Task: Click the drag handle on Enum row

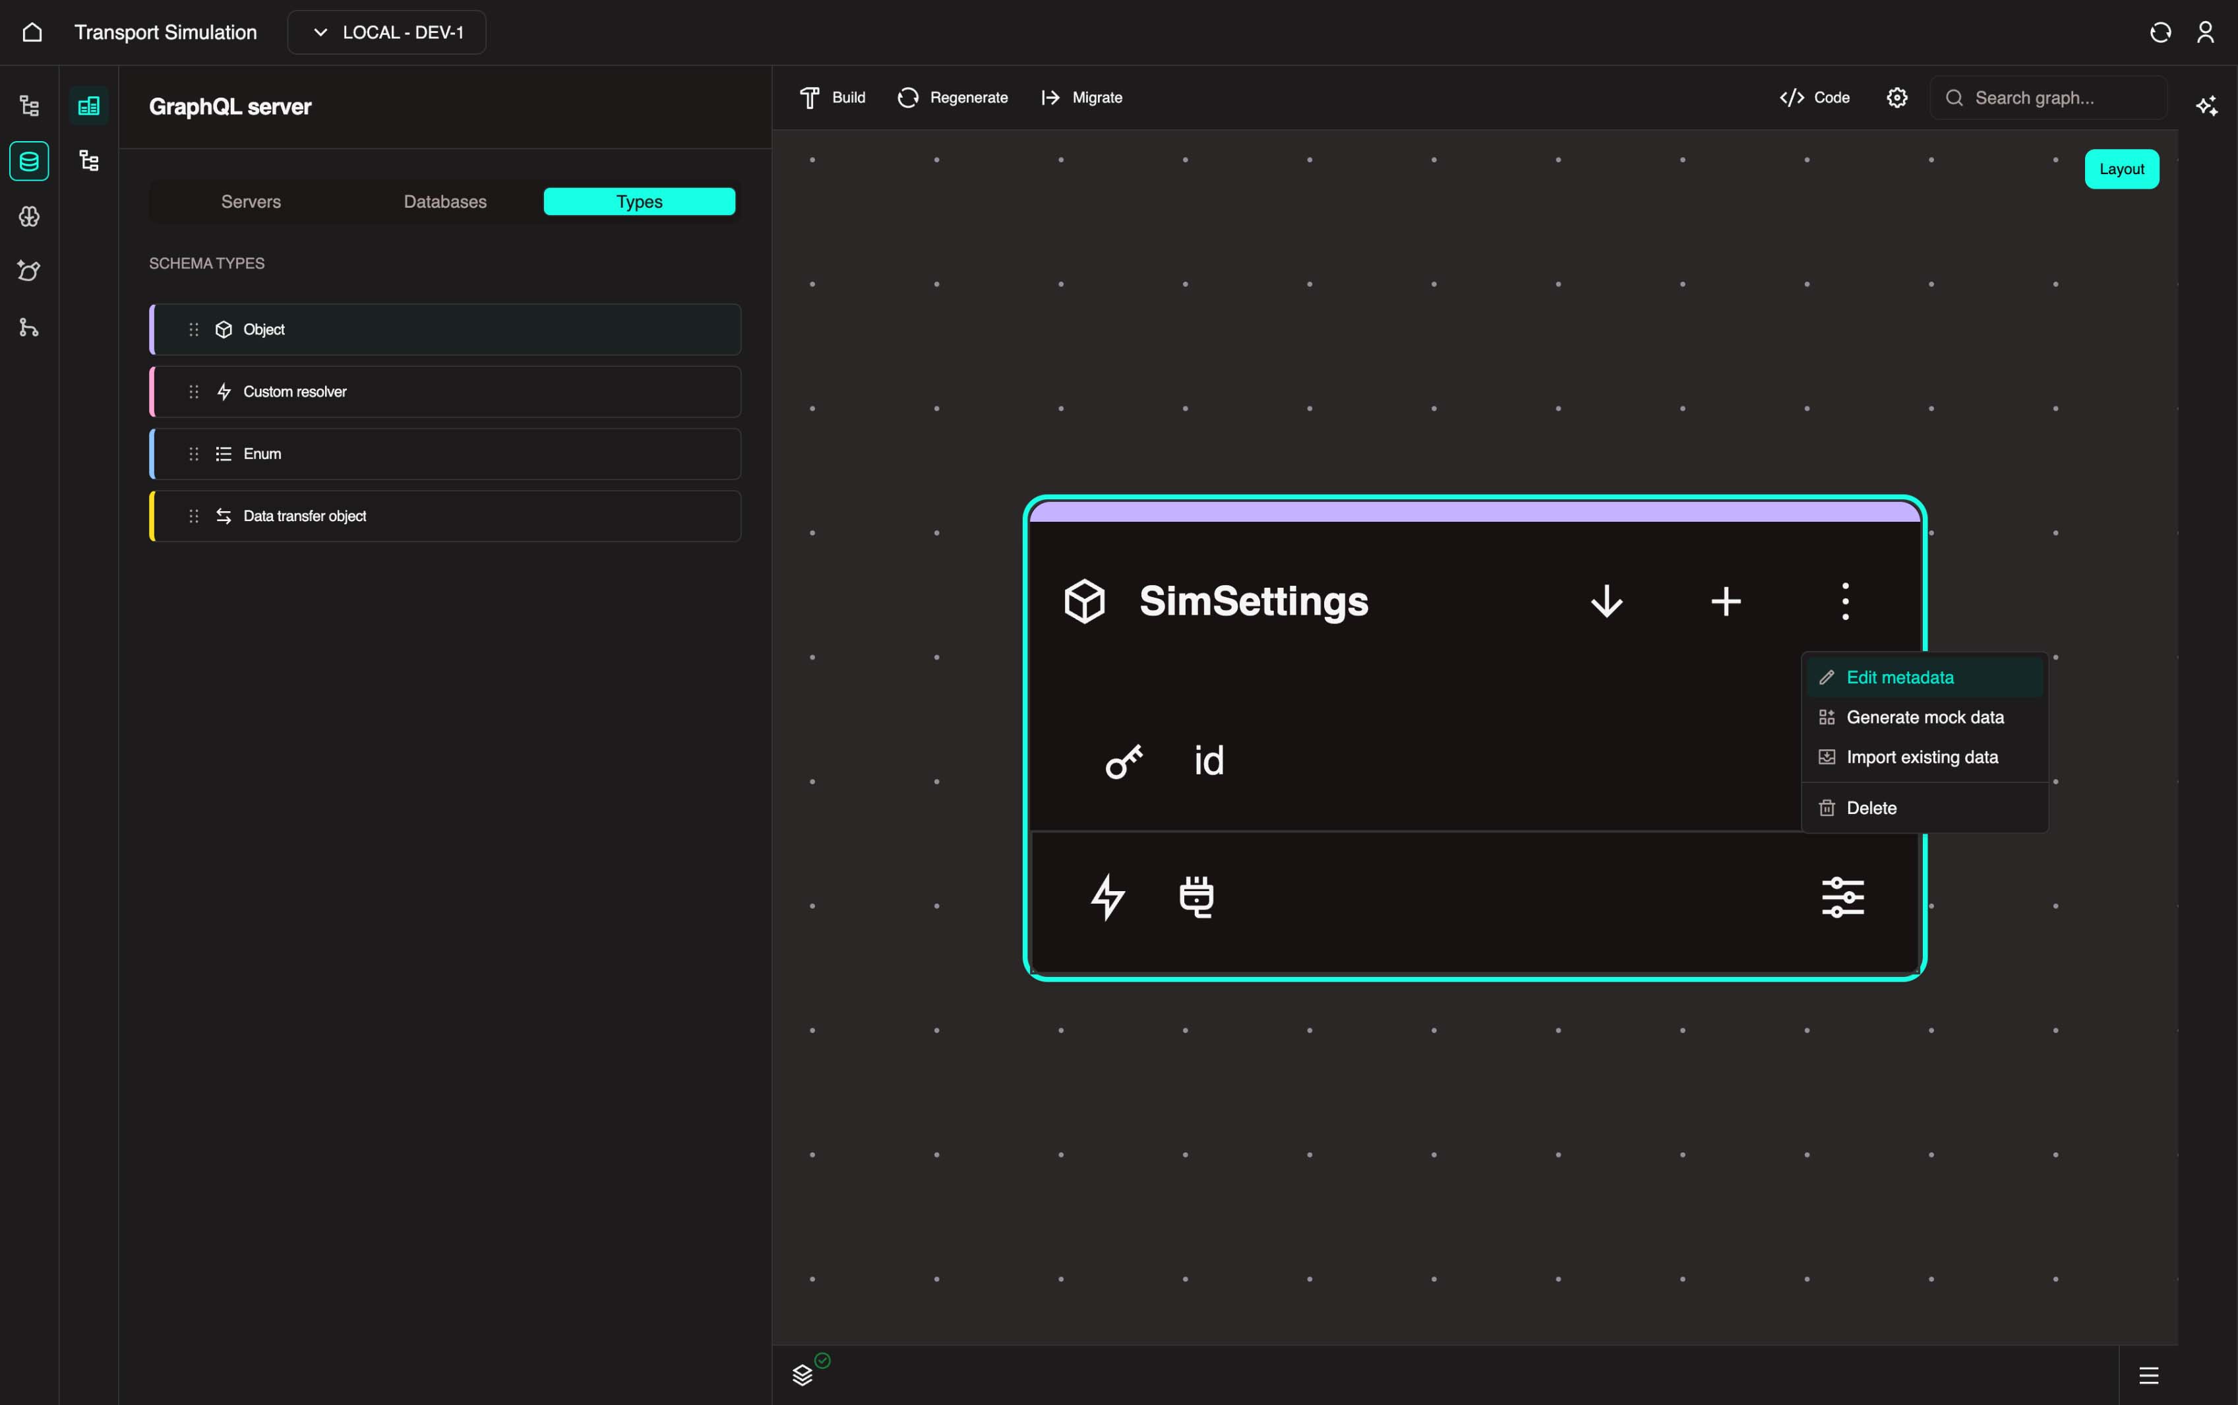Action: [194, 454]
